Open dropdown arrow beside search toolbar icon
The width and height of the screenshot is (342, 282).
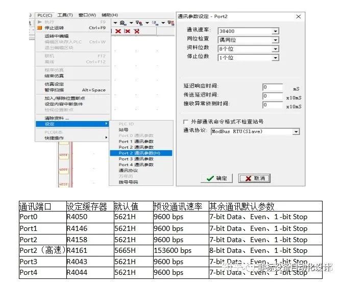coord(131,22)
